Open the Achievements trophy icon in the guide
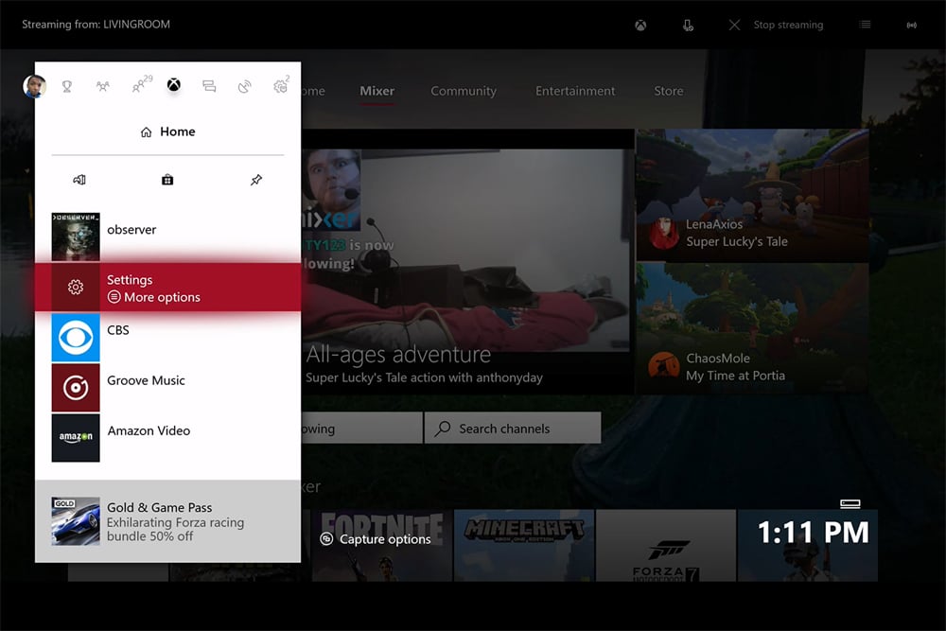This screenshot has width=946, height=631. pyautogui.click(x=67, y=86)
